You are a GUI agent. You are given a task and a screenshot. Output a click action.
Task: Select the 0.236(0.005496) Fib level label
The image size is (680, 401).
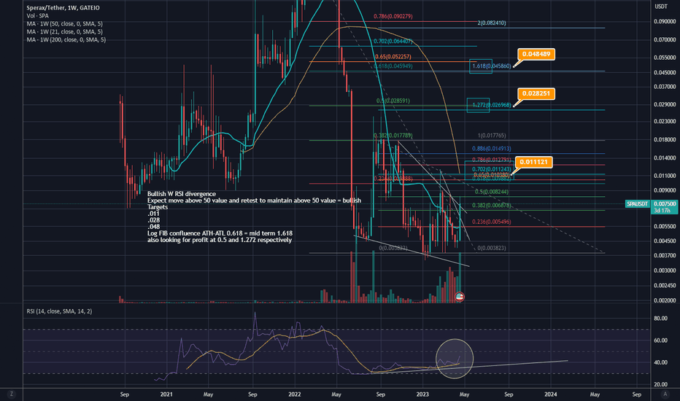pos(491,222)
